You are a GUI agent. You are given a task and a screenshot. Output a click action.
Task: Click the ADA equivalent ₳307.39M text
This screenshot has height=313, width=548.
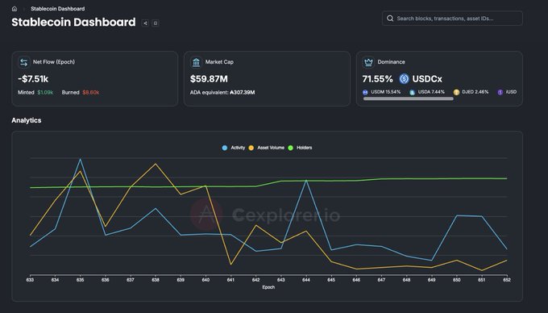click(222, 93)
